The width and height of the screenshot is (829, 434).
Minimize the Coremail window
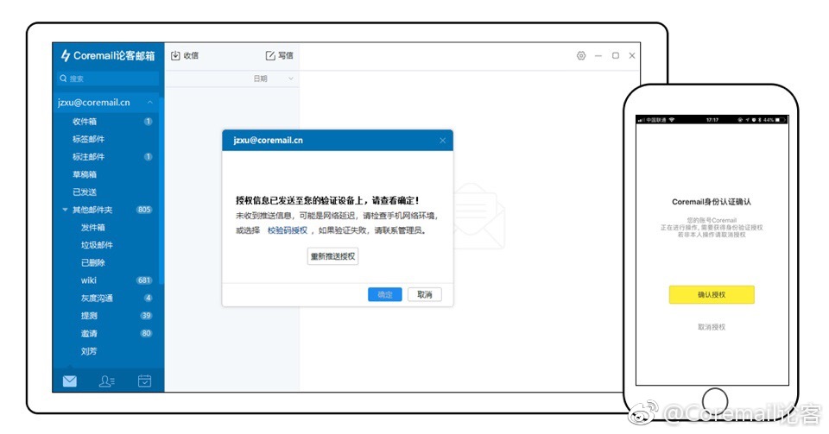598,55
